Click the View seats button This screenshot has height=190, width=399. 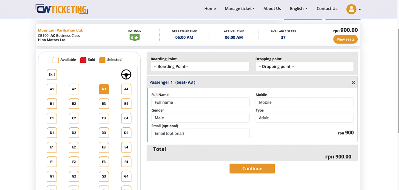(345, 39)
